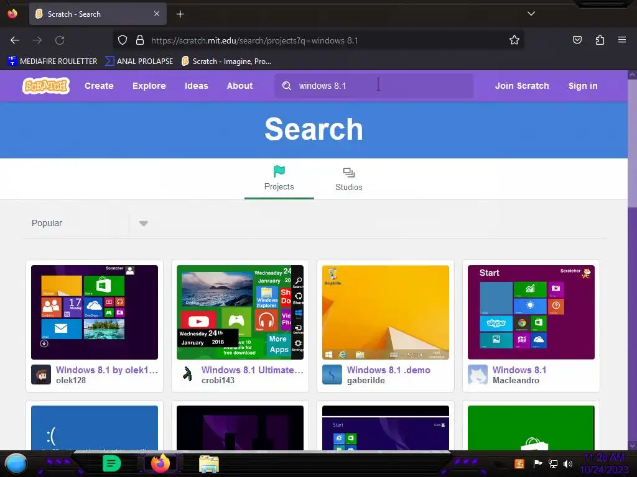
Task: Bookmark this page with the star icon
Action: tap(514, 40)
